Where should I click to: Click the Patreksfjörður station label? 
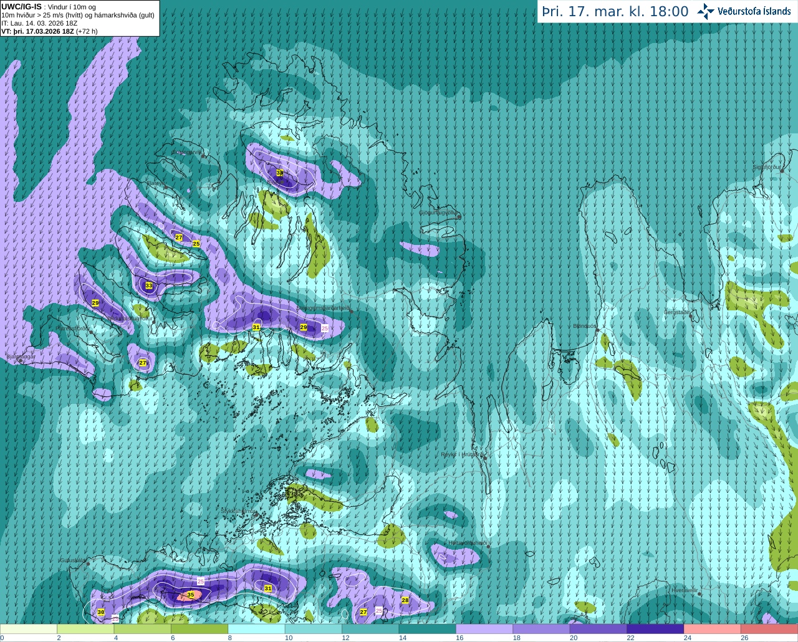(x=73, y=328)
